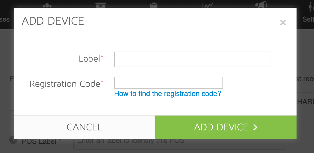Focus the Registration Code field
Screen dimensions: 314x153
coord(169,83)
